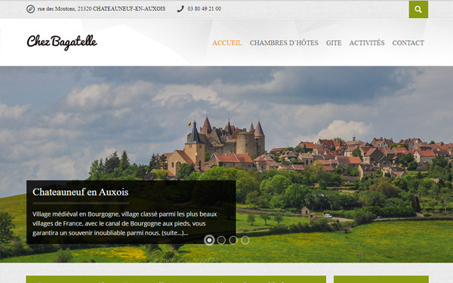Click the castle in the hero image
The image size is (453, 283).
coord(226,139)
